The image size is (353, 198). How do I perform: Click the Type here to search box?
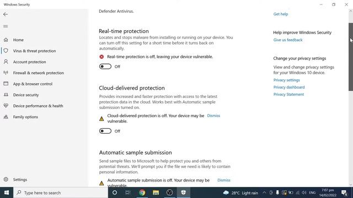(61, 193)
